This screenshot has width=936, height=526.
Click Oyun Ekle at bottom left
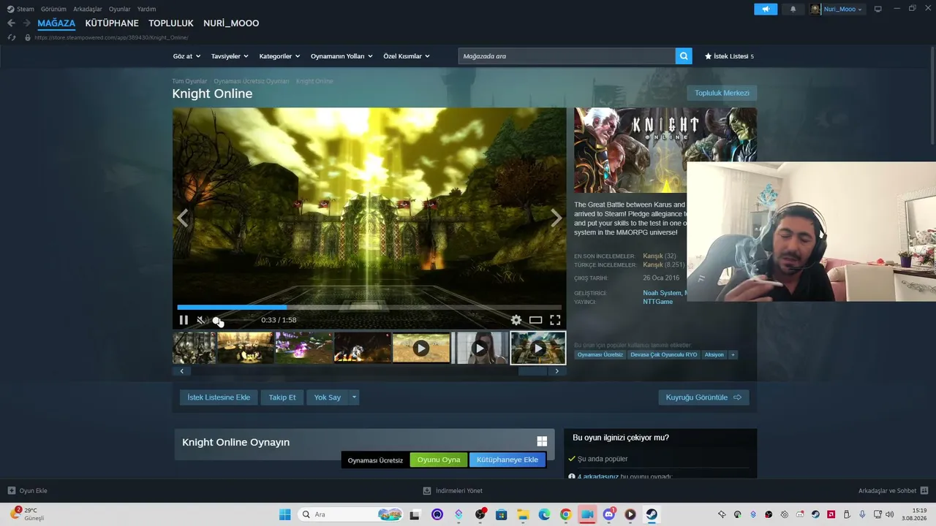pos(28,491)
